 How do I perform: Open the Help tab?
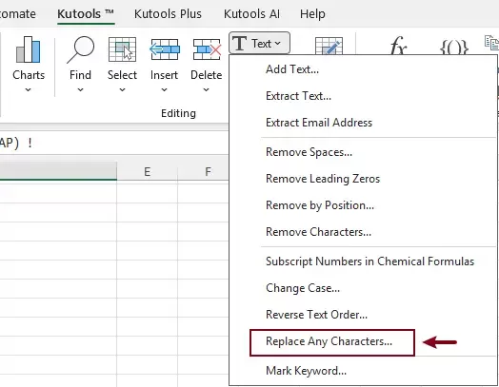click(x=312, y=14)
